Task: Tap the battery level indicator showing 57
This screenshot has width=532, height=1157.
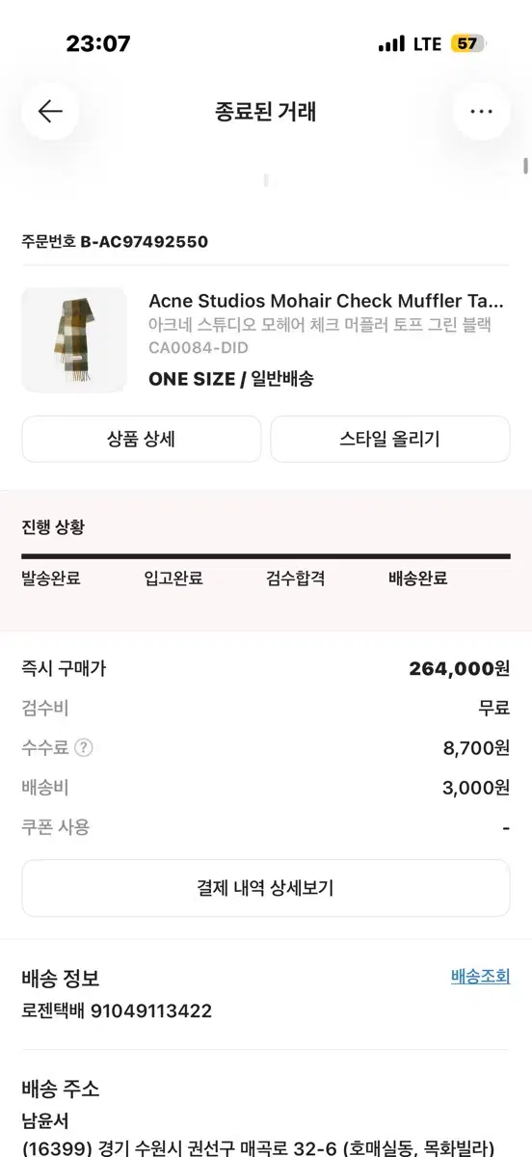Action: click(x=467, y=44)
